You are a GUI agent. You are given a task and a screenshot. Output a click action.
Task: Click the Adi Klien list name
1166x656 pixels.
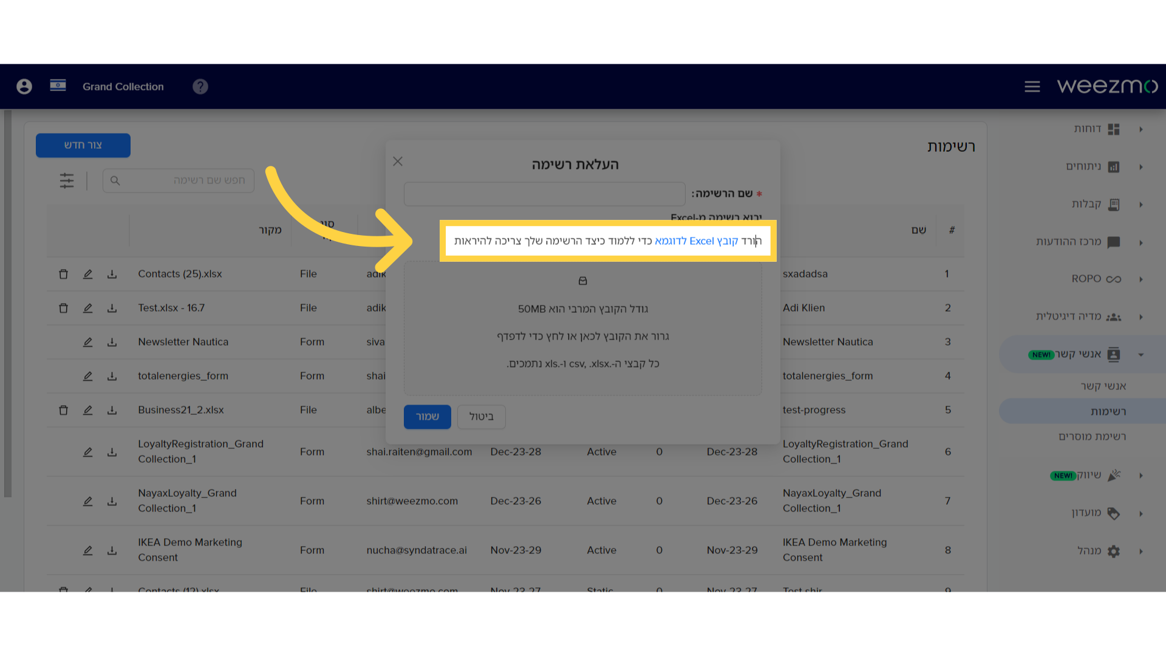(804, 308)
